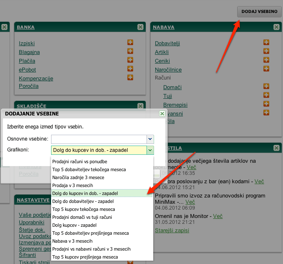The height and width of the screenshot is (264, 283).
Task: Open the Artikli link
Action: pos(162,52)
